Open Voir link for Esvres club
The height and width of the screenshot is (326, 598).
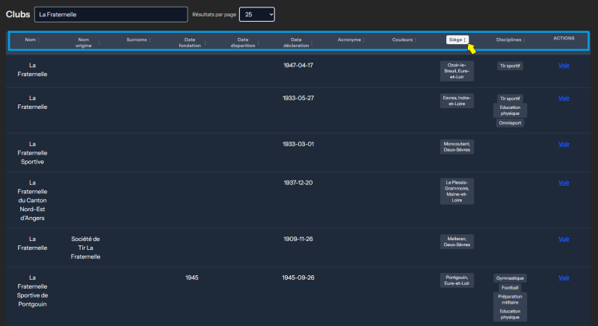point(564,98)
